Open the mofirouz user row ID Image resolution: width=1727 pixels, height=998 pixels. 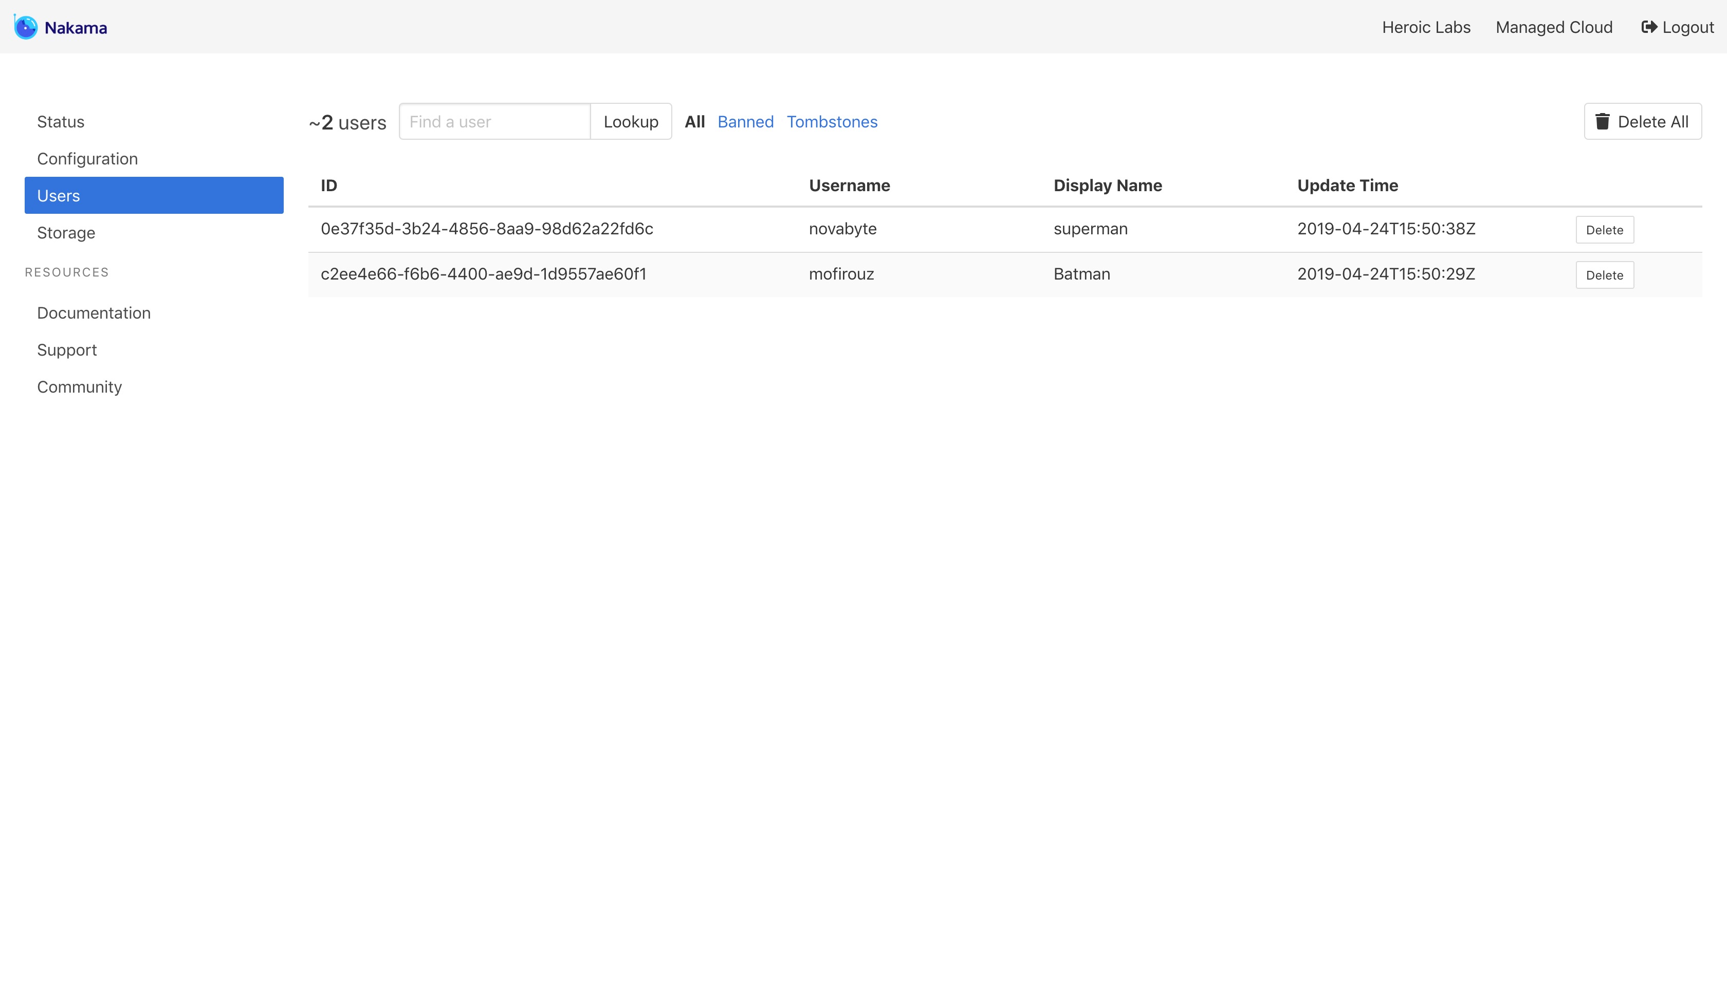click(483, 274)
